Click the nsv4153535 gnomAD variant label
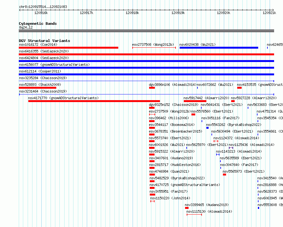This screenshot has height=227, width=283. 260,85
